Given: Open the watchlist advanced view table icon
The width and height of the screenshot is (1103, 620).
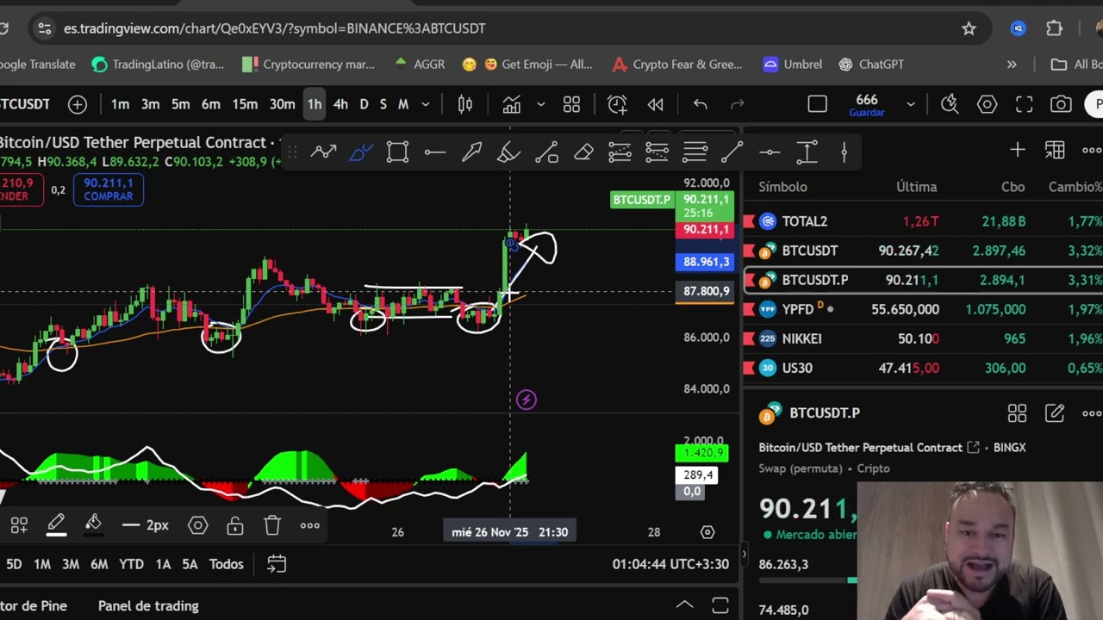Looking at the screenshot, I should pos(1055,151).
